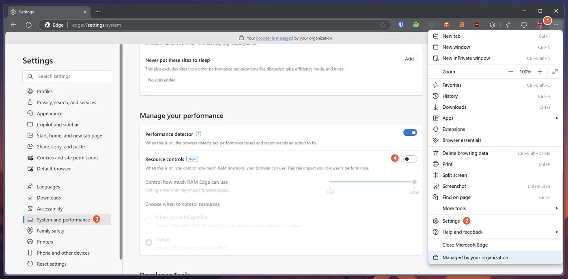Image resolution: width=568 pixels, height=279 pixels.
Task: Open the 'browser is managed' link
Action: [275, 38]
